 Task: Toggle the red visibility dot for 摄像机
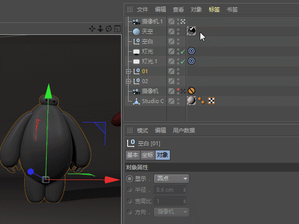click(x=178, y=90)
